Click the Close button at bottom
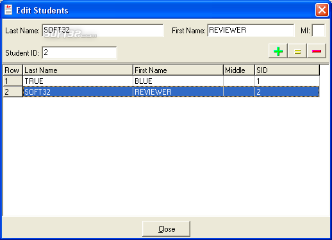The height and width of the screenshot is (240, 332). pos(166,229)
